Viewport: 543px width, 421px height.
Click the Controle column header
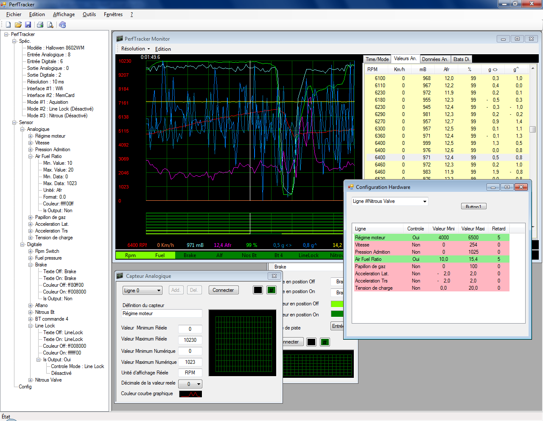click(x=416, y=229)
